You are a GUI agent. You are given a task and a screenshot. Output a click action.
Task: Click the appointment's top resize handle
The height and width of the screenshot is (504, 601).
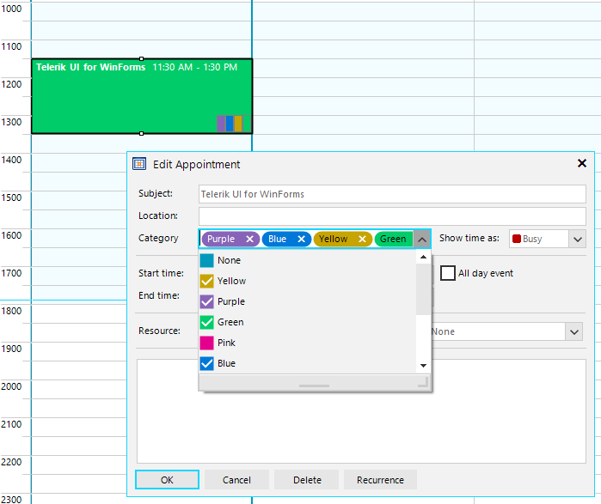coord(141,58)
